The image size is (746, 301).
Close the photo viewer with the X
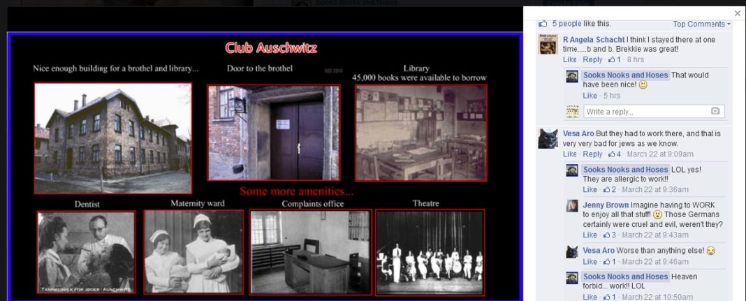[x=738, y=13]
